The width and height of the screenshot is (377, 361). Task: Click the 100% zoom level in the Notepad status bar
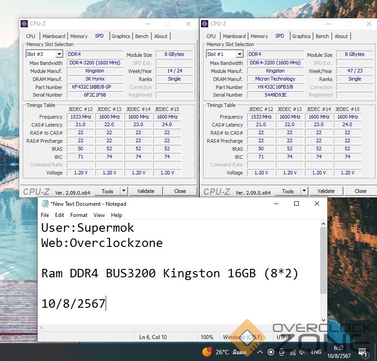pos(207,337)
